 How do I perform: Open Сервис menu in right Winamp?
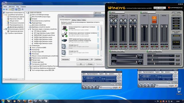[157, 72]
